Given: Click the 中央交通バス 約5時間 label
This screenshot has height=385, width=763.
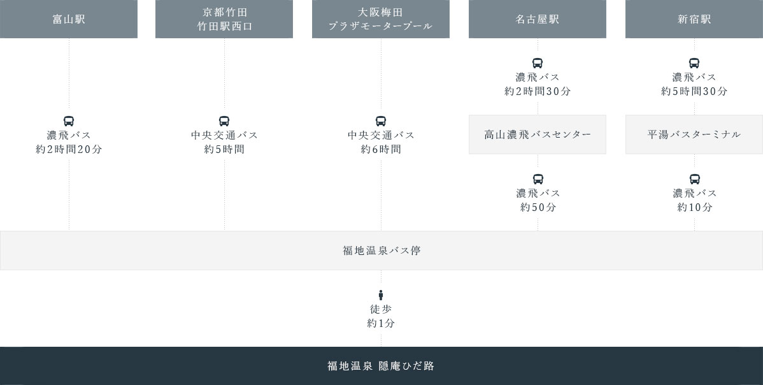Looking at the screenshot, I should pos(224,142).
